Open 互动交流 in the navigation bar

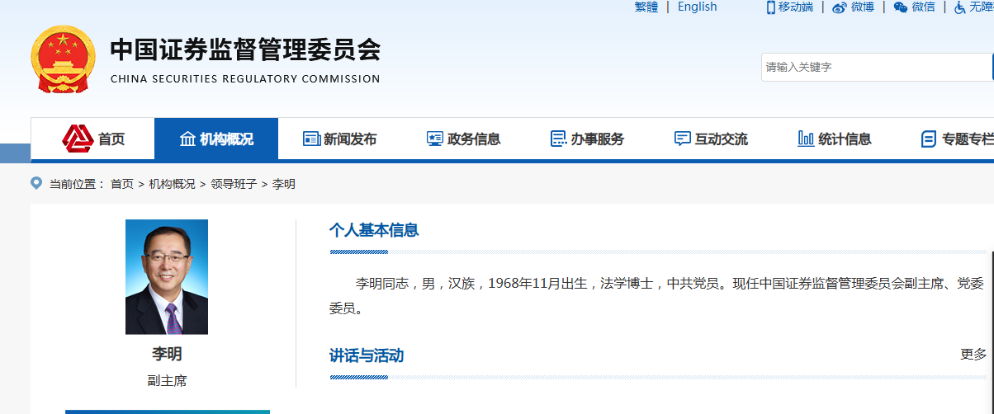pyautogui.click(x=711, y=139)
